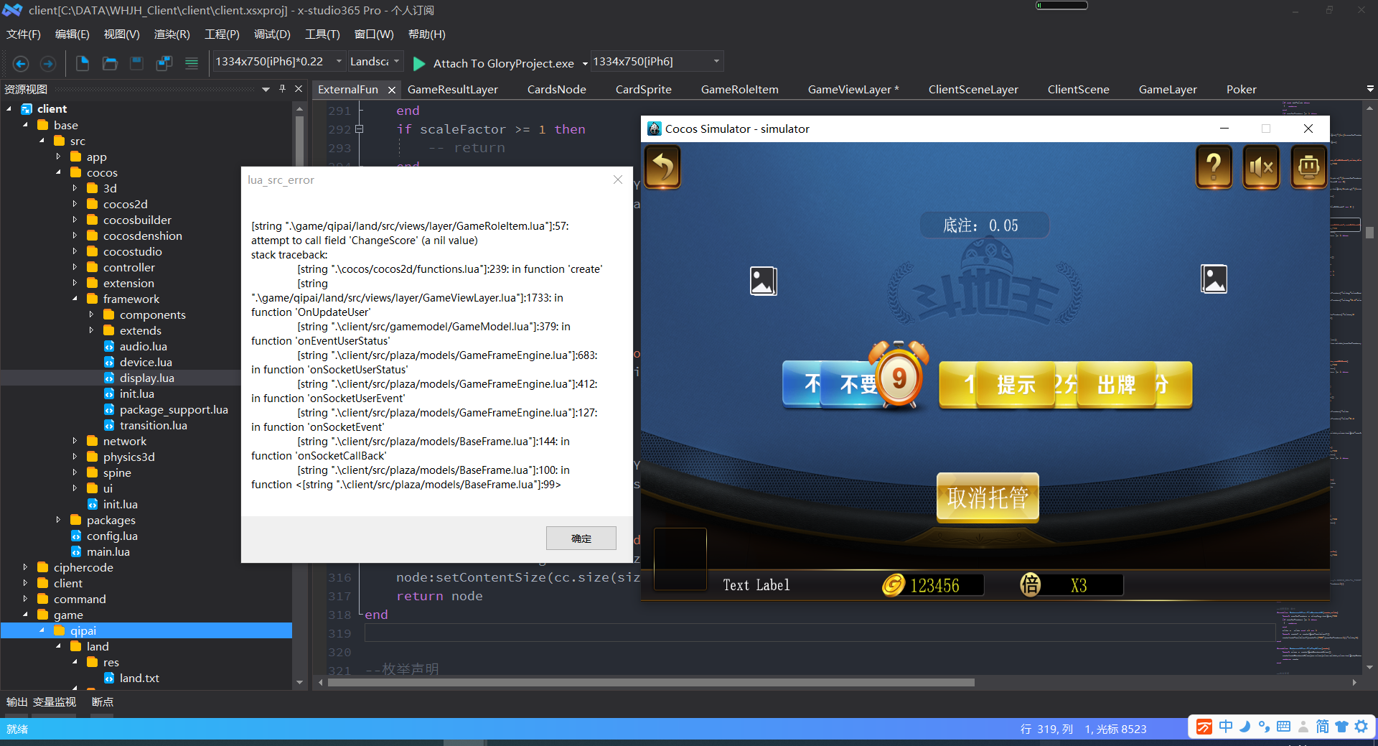Screen dimensions: 1378x746
Task: Open the 资源视图 panel options dropdown arrow
Action: tap(266, 89)
